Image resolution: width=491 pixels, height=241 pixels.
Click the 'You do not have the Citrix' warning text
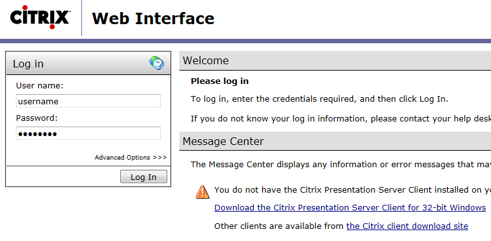[x=352, y=190]
